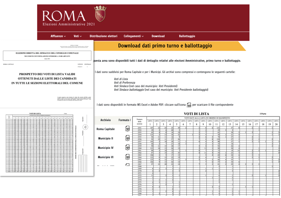Click the LISTA 1 column header
The height and width of the screenshot is (198, 281).
click(x=150, y=123)
